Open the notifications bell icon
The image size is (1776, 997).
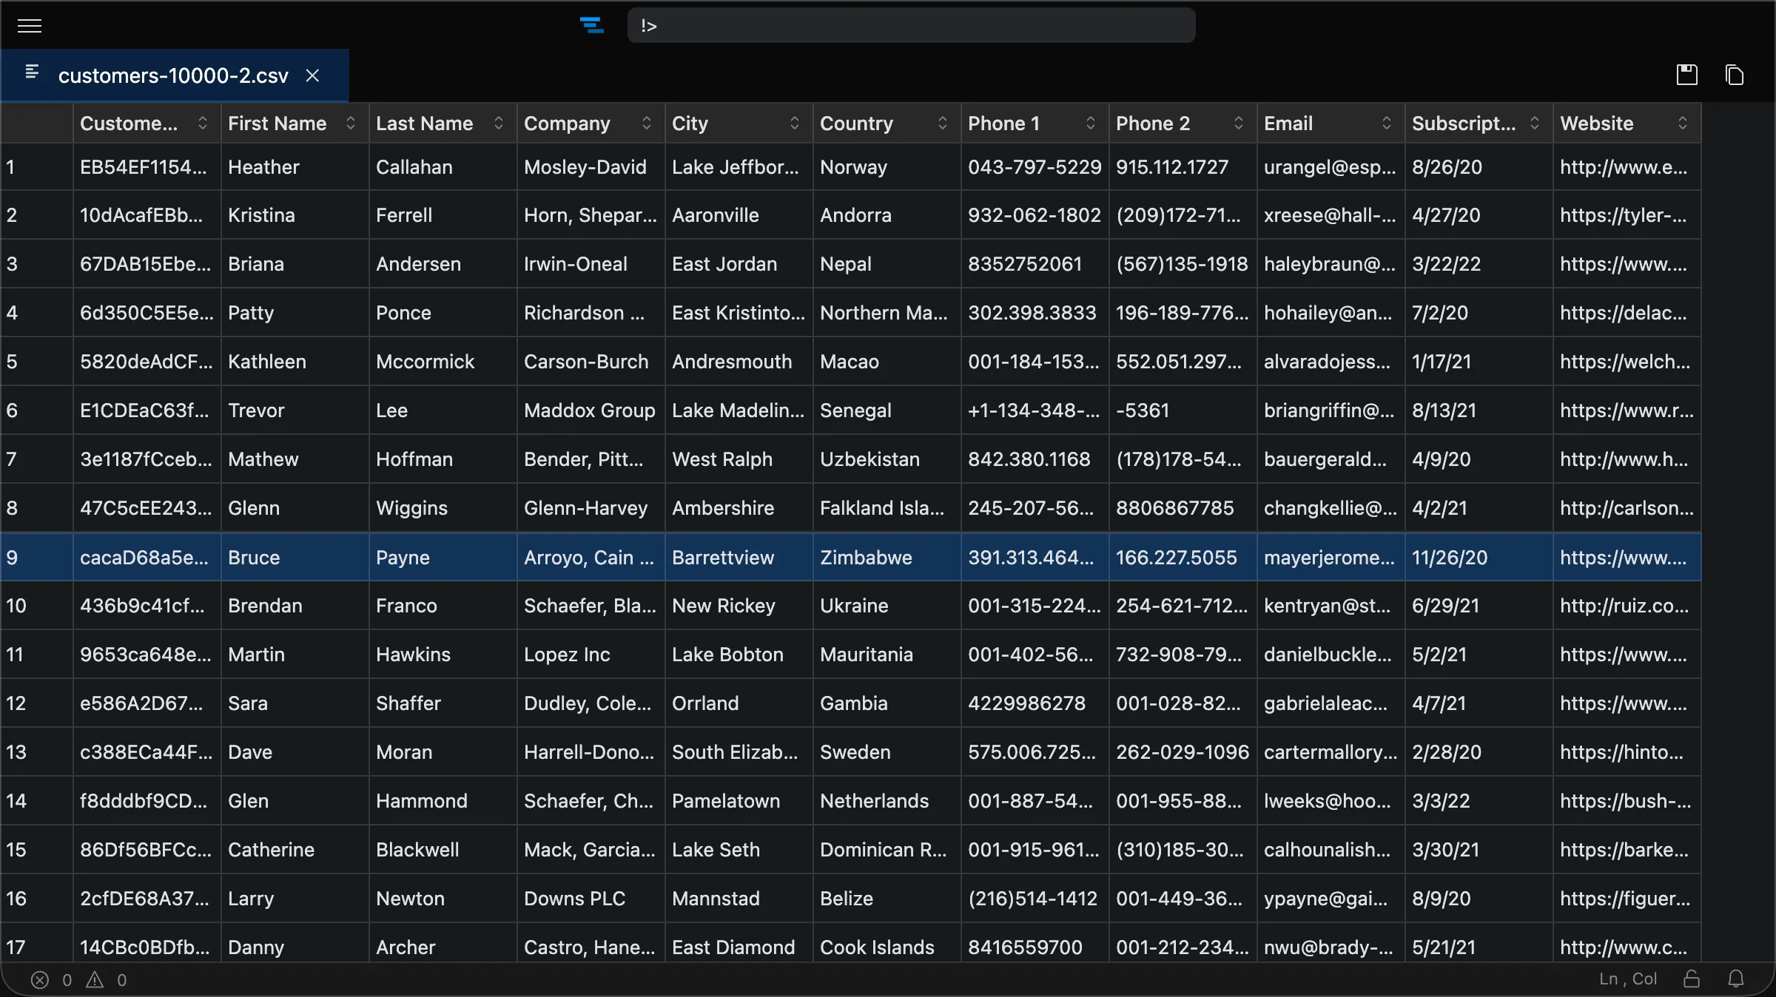tap(1735, 979)
